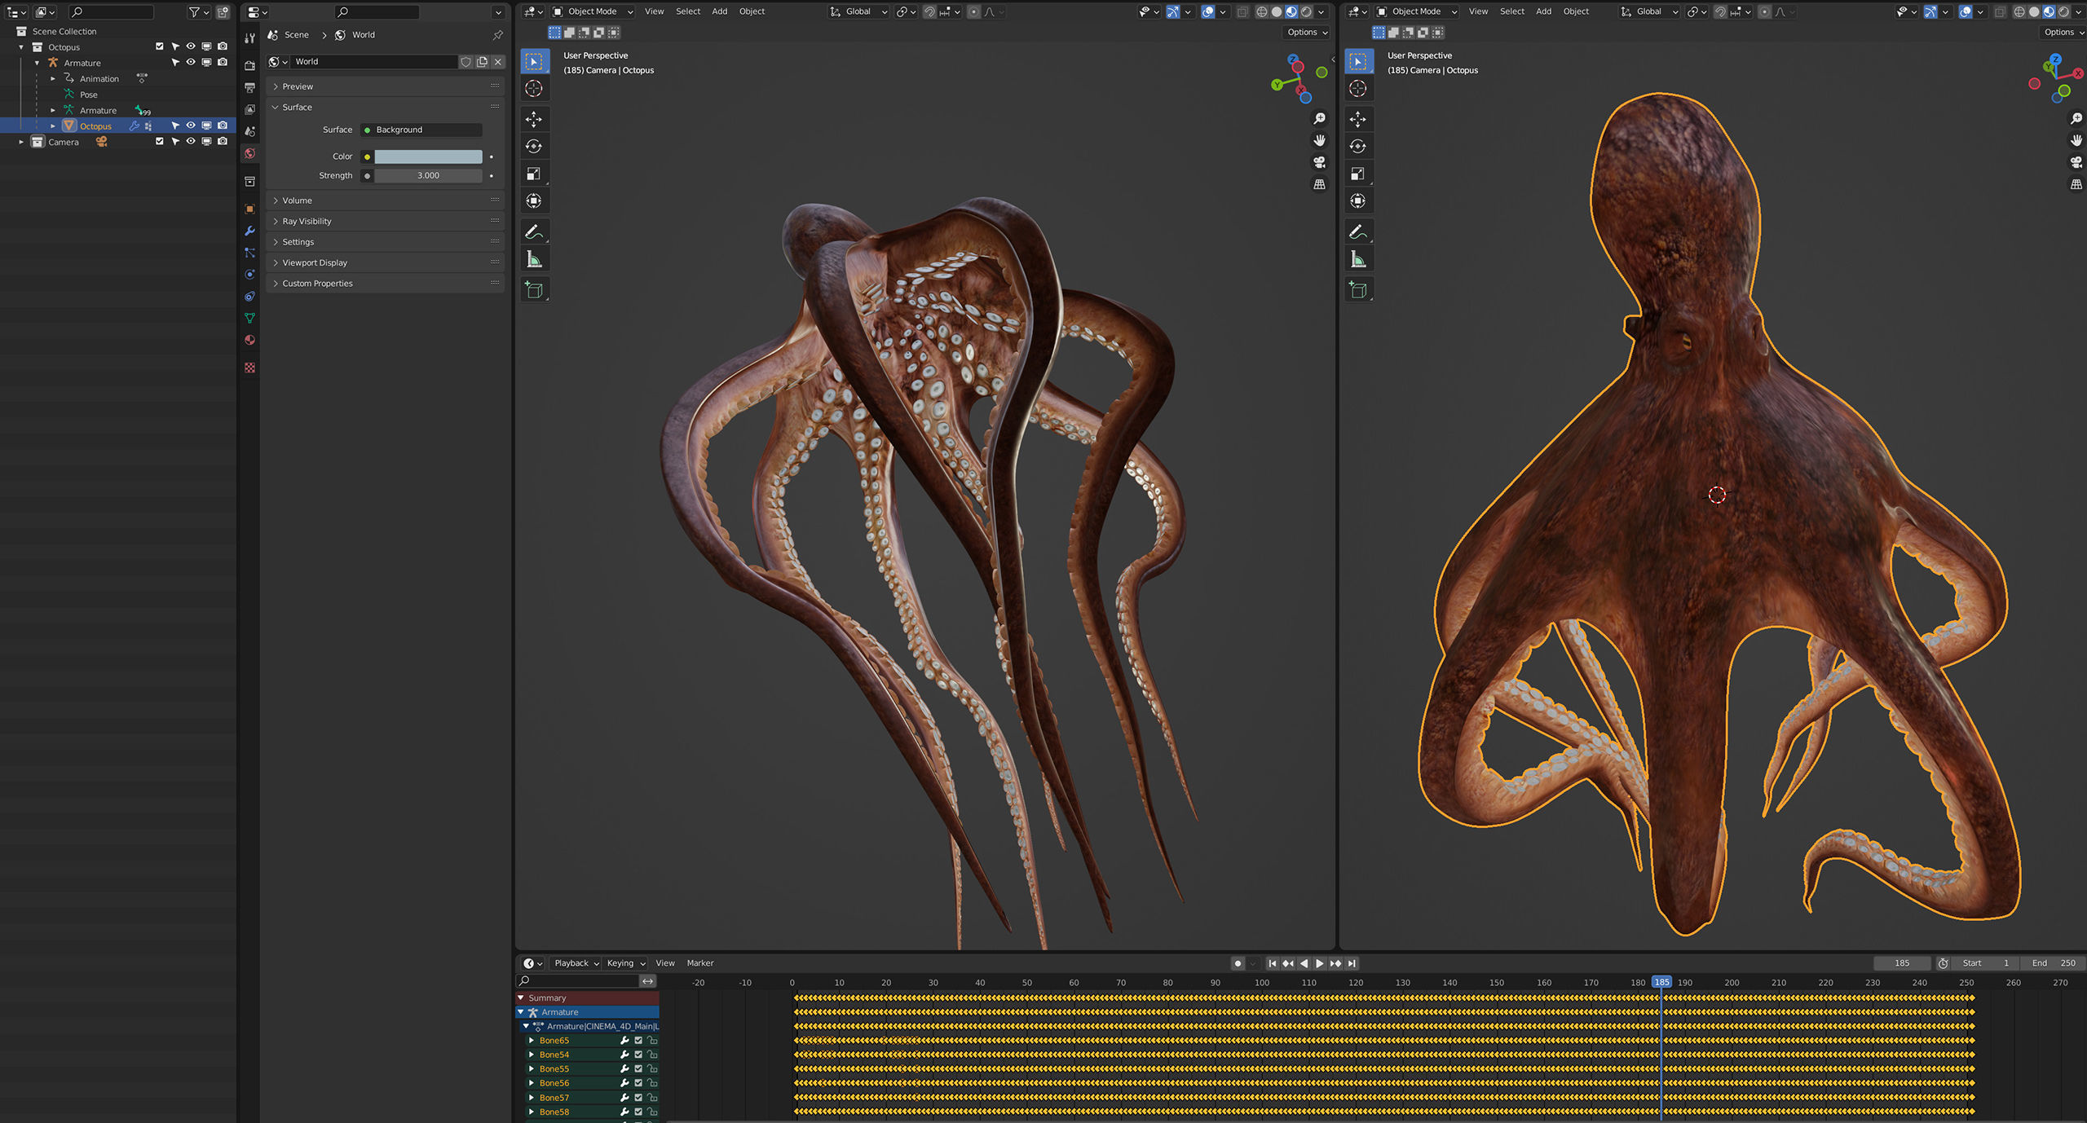Click the world Color swatch
2087x1123 pixels.
click(x=428, y=157)
